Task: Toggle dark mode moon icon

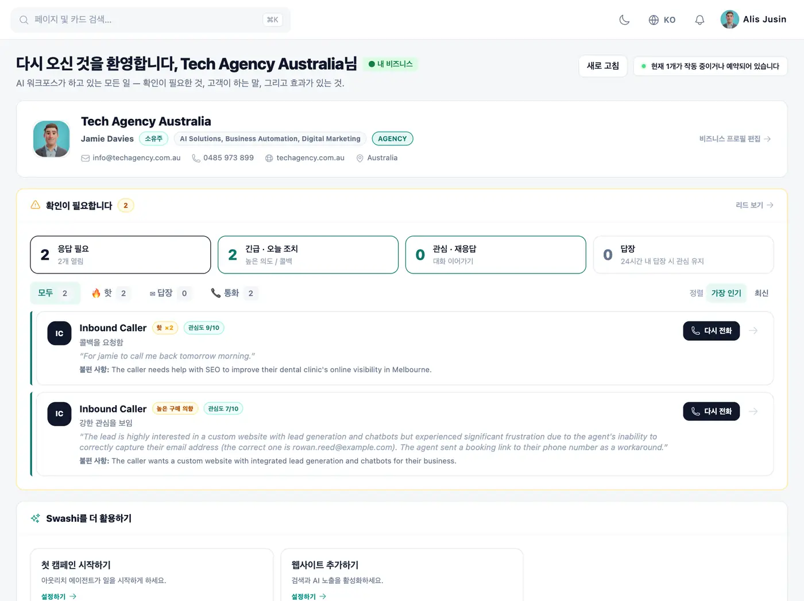Action: click(x=624, y=20)
